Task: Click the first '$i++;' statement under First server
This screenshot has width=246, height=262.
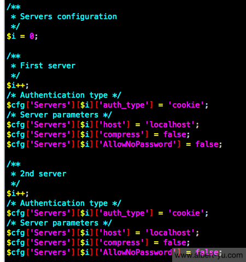Action: (17, 85)
